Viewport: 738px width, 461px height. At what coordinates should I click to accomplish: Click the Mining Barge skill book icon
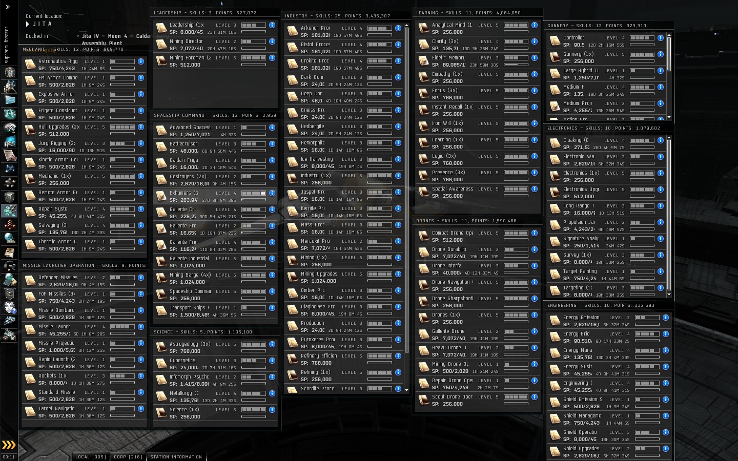click(161, 278)
